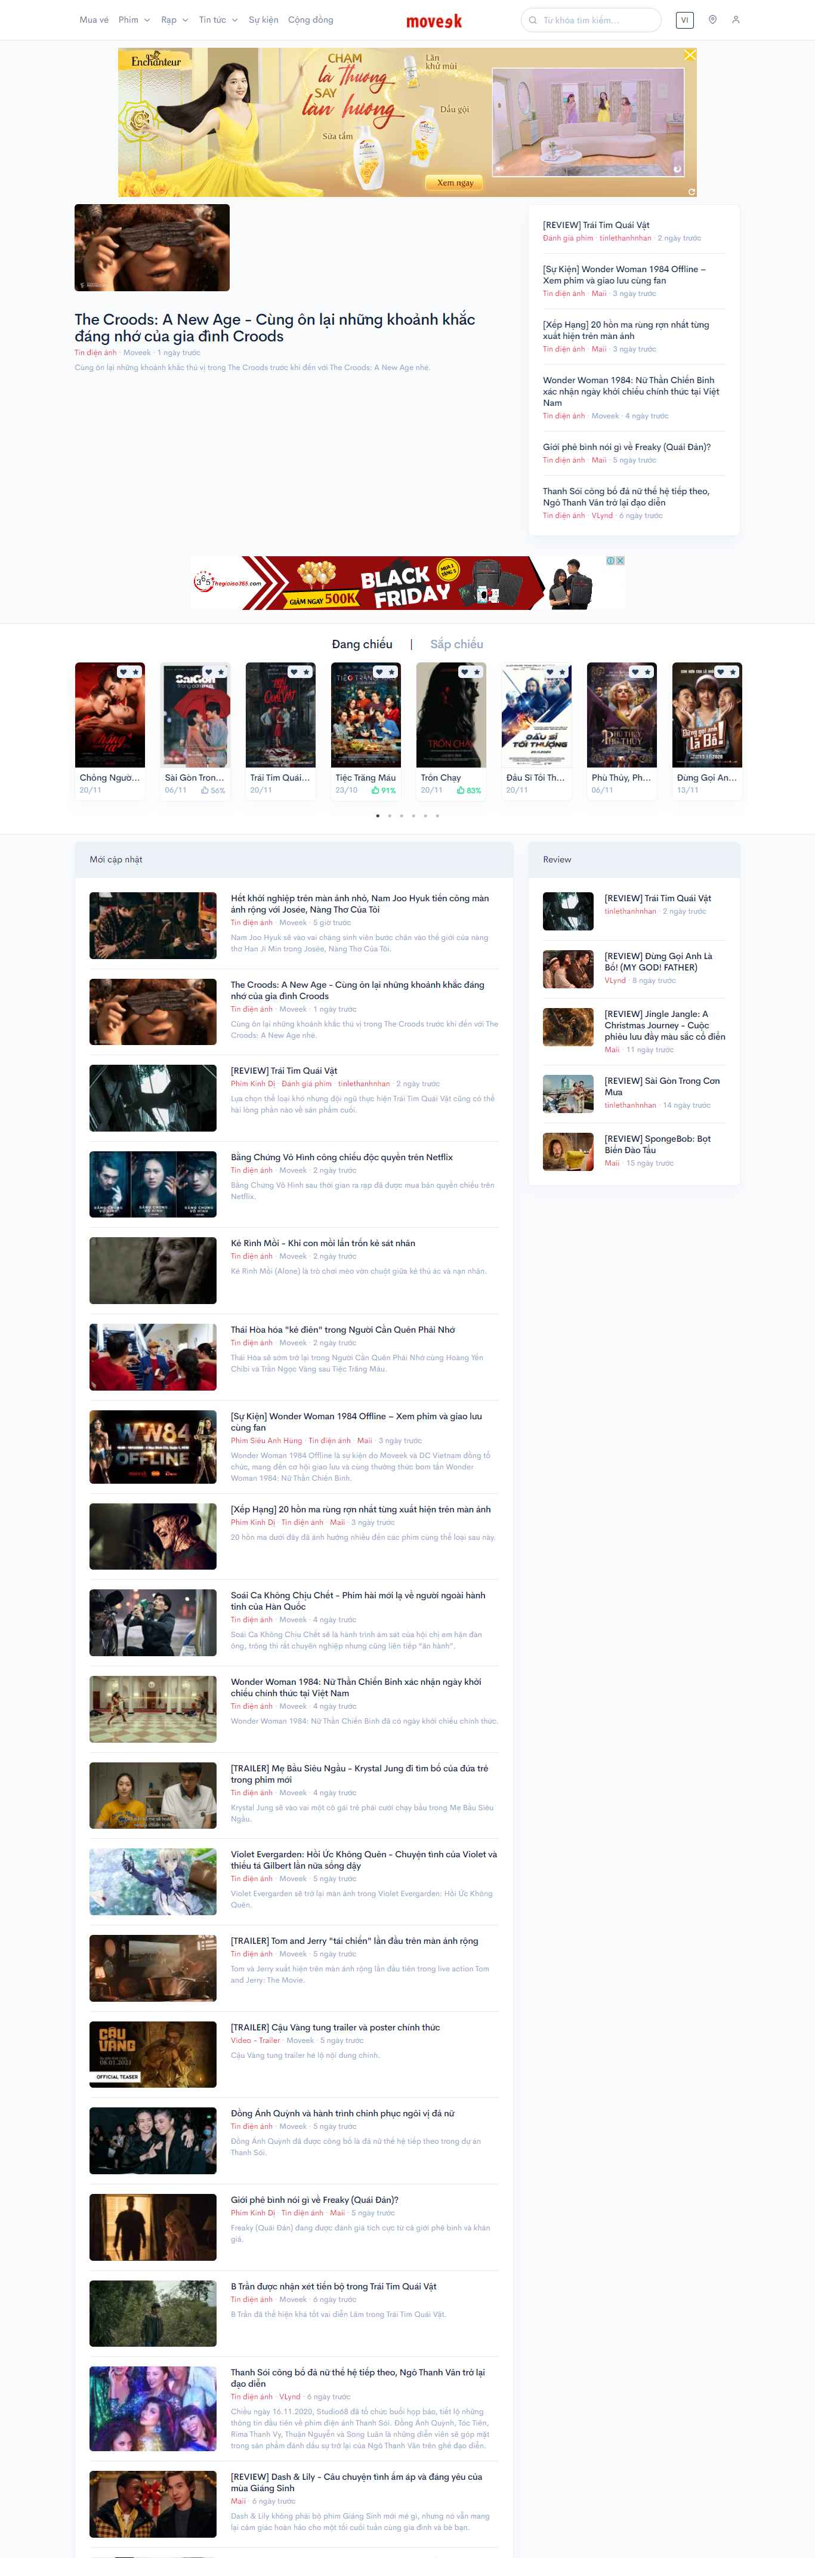Click the star icon on Trốn Chạy poster
815x2558 pixels.
[x=477, y=672]
